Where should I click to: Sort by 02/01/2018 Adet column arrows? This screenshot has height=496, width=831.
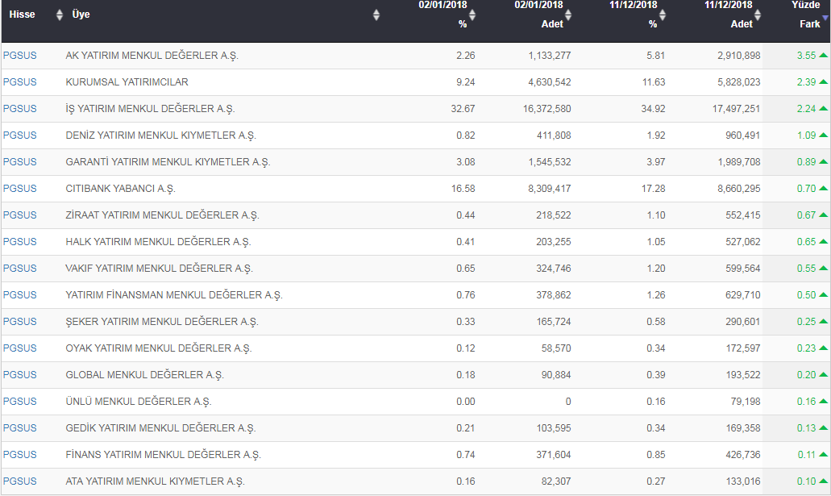568,15
